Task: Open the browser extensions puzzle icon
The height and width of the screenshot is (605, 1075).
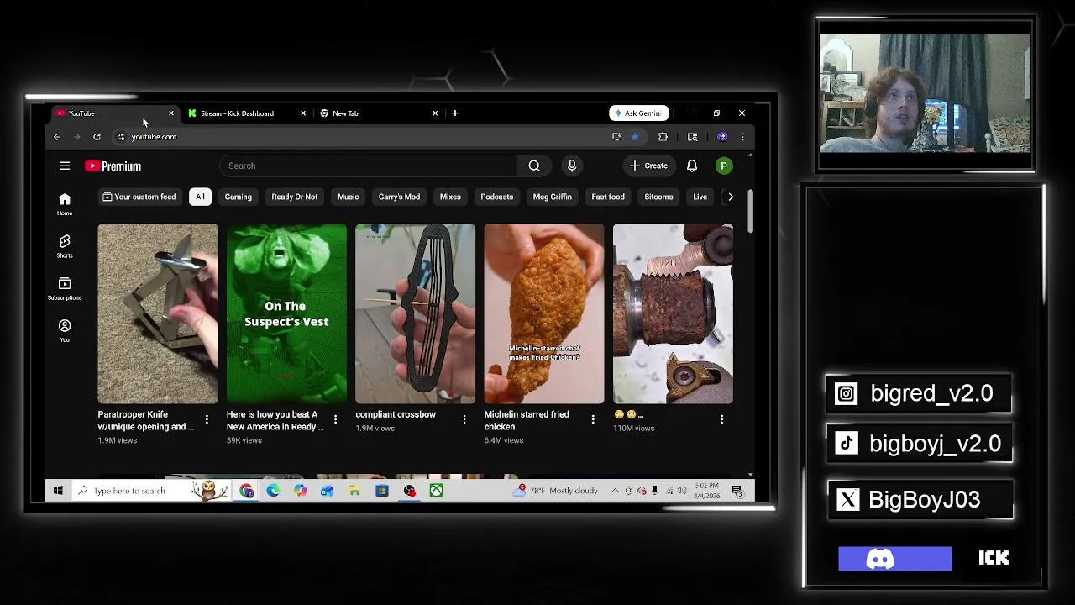Action: (x=663, y=137)
